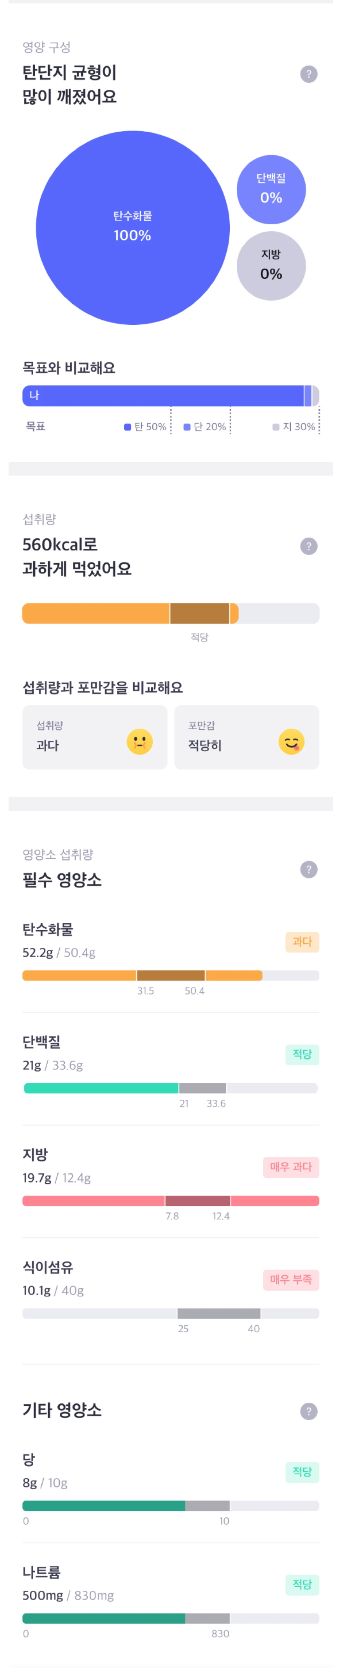Image resolution: width=342 pixels, height=1668 pixels.
Task: Open help icon next to 필수 영양소
Action: click(x=308, y=869)
